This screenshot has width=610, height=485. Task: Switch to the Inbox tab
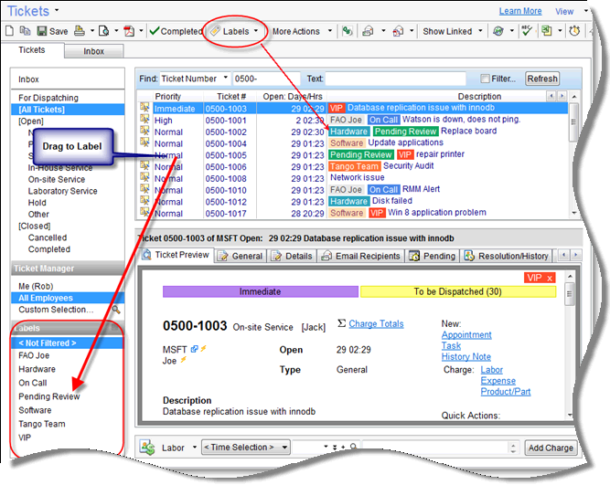pyautogui.click(x=94, y=51)
